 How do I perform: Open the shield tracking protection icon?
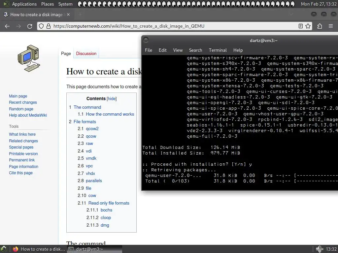pos(41,26)
